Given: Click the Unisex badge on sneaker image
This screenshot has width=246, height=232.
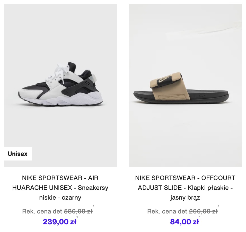Looking at the screenshot, I should coord(18,154).
